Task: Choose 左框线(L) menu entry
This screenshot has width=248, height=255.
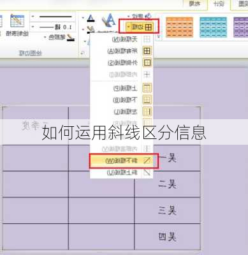Action: click(x=122, y=112)
